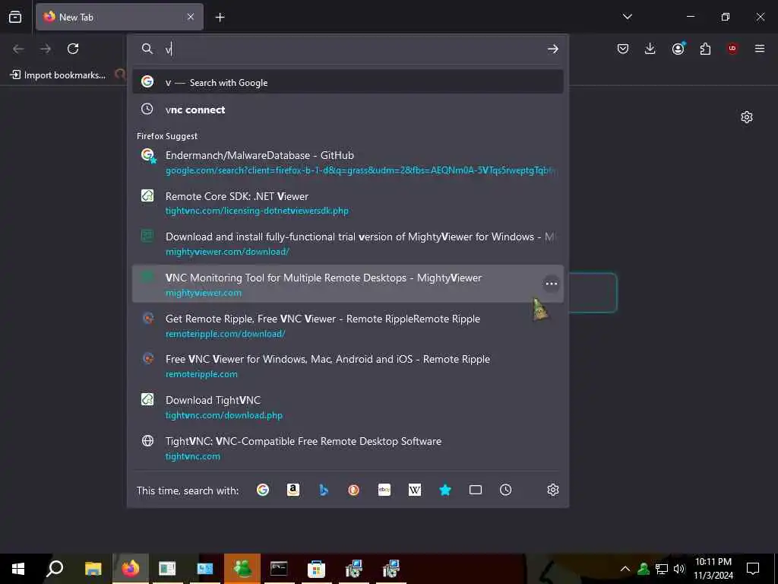Screen dimensions: 778x584
Task: Open Remote Core SDK .NET Viewer suggestion
Action: click(348, 203)
